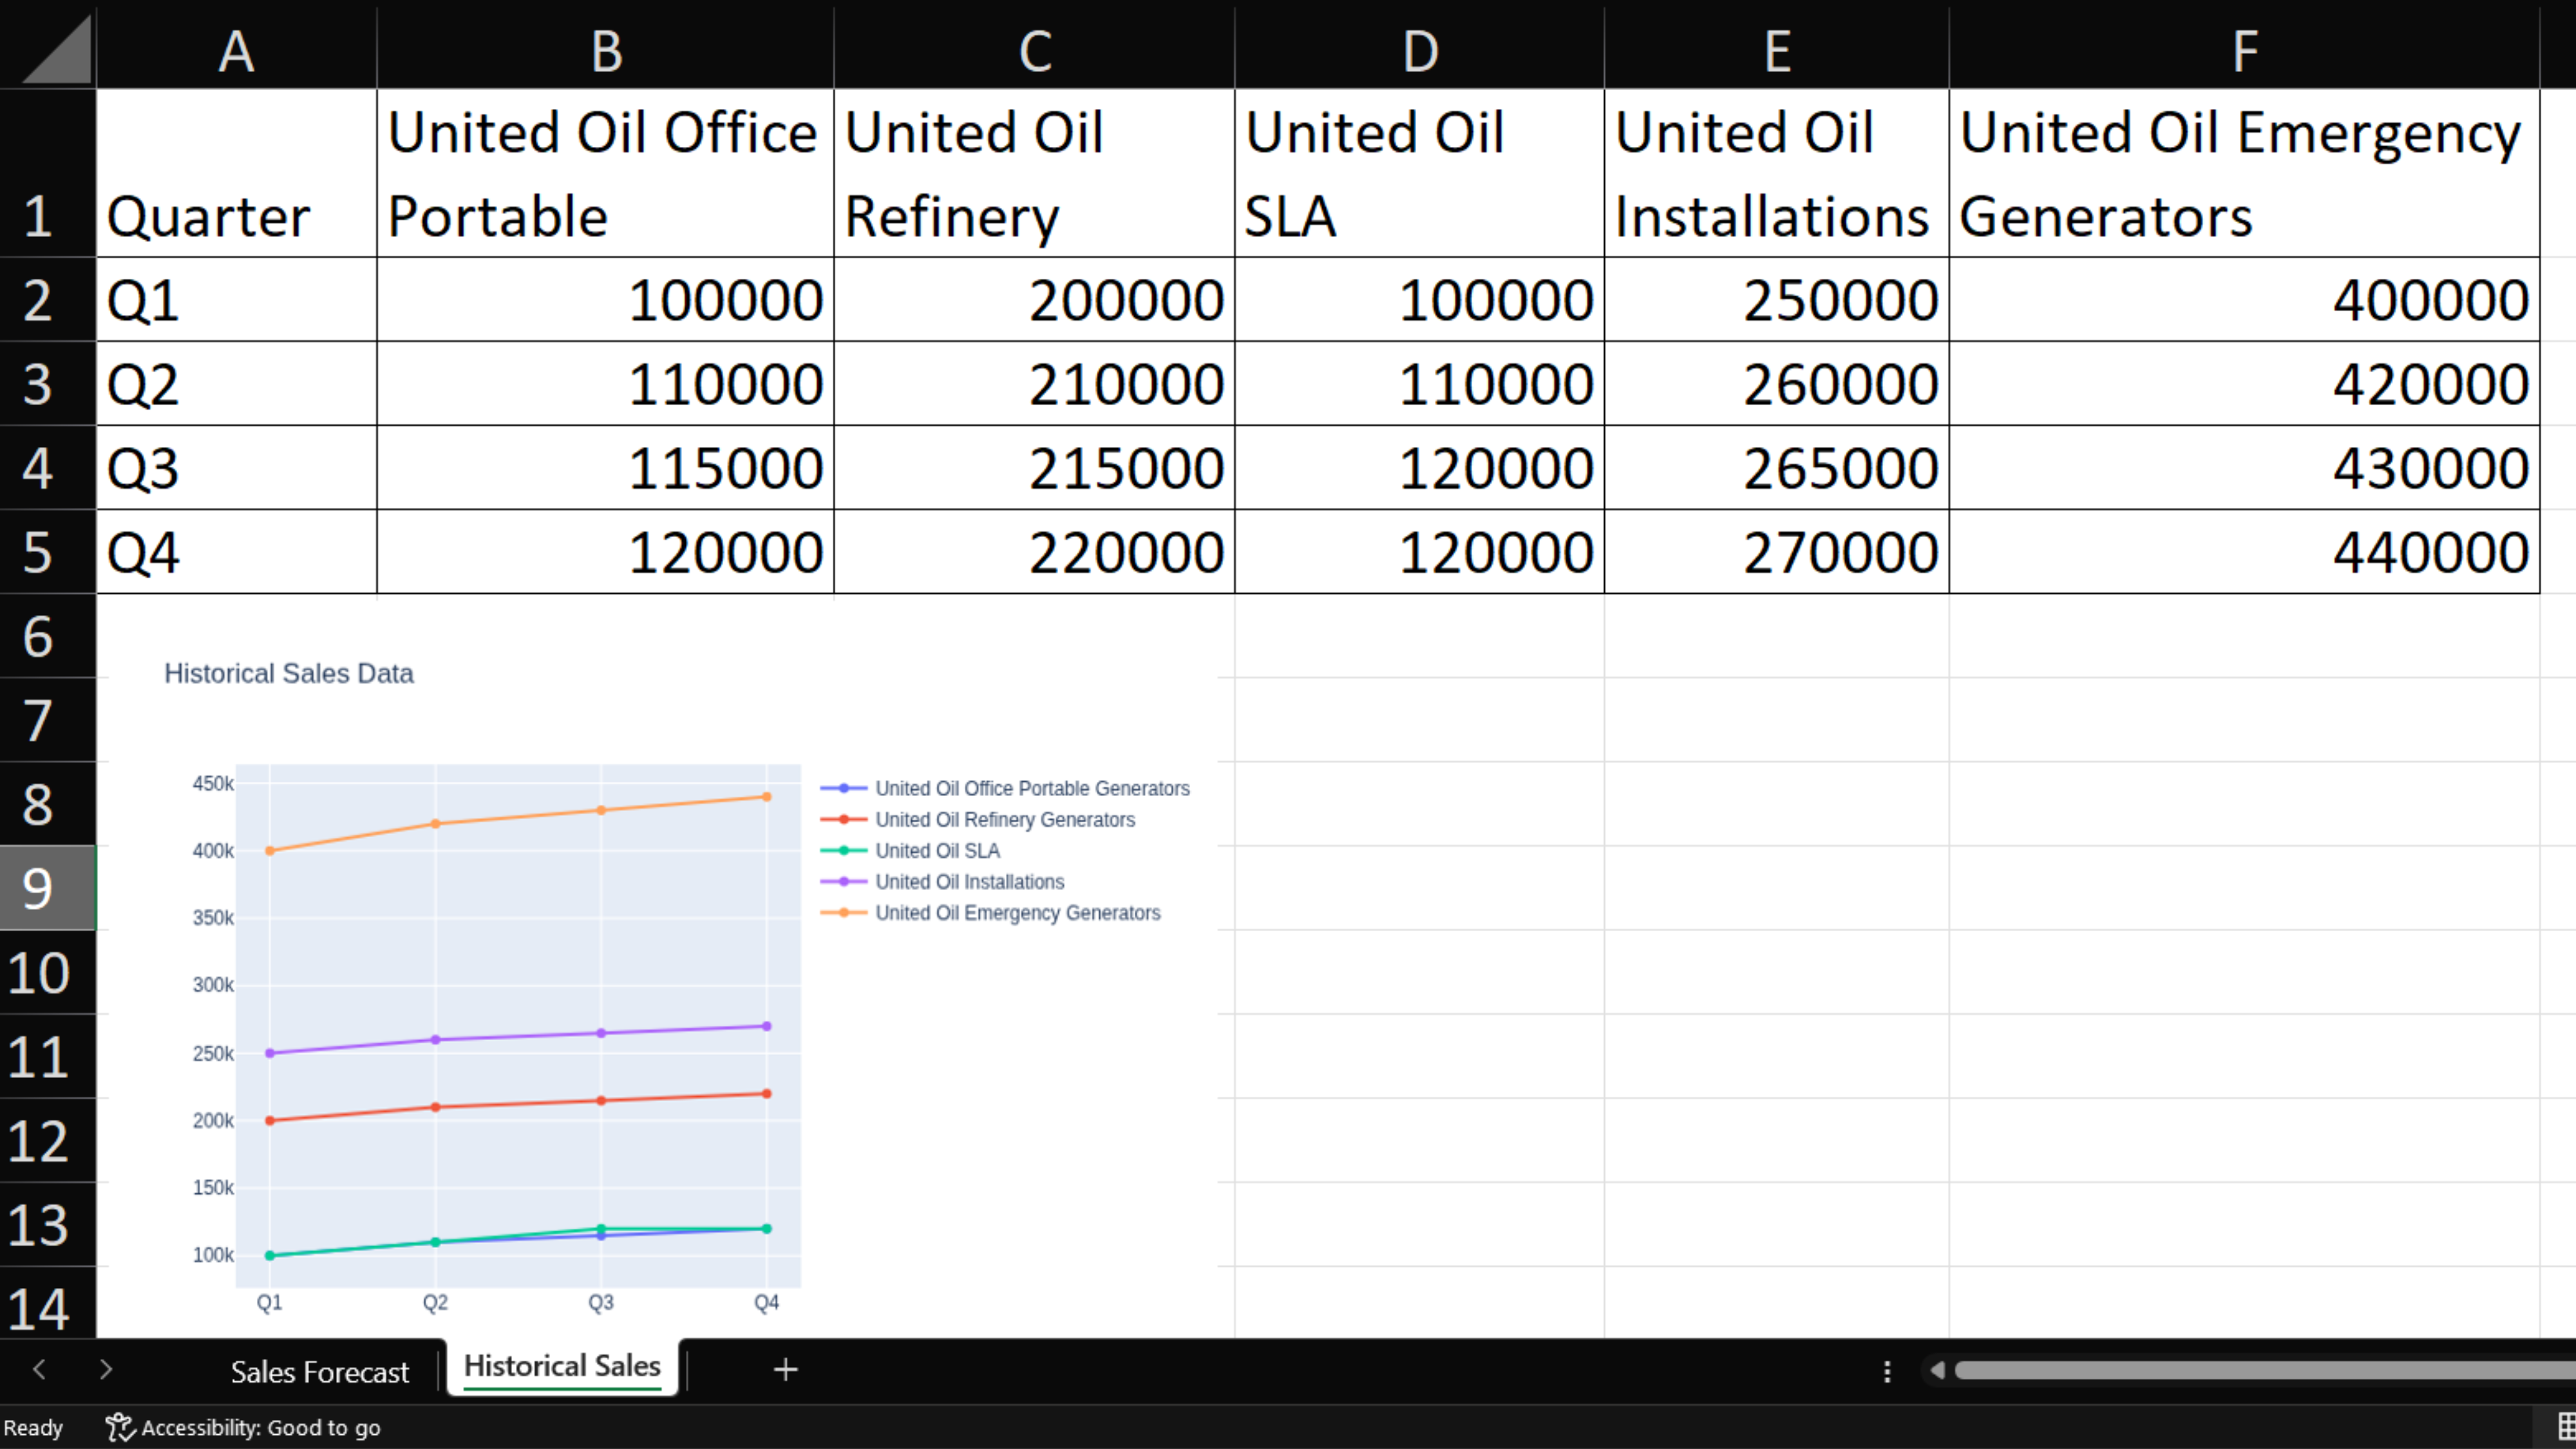Select column B header

[x=605, y=50]
